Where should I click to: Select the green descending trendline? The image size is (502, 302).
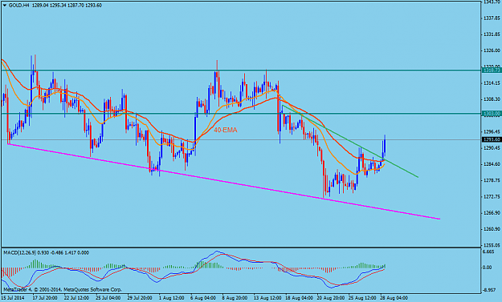click(350, 141)
